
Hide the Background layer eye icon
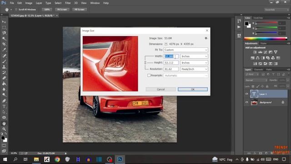(246, 102)
